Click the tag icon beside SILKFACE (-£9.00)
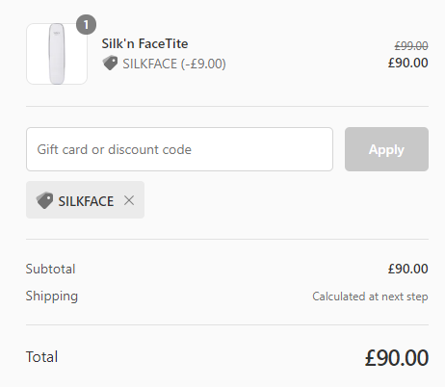 (110, 63)
